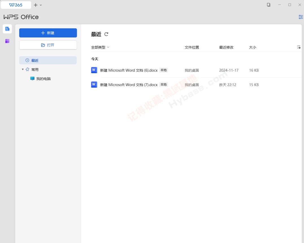Open list view settings icon

(299, 47)
